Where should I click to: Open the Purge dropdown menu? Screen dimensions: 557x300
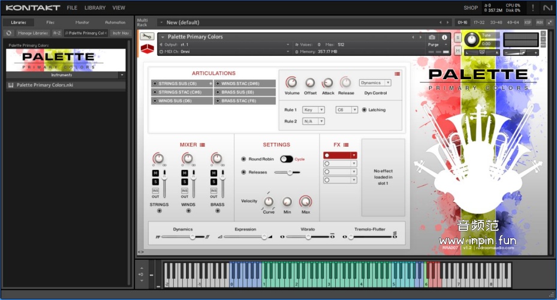(438, 45)
